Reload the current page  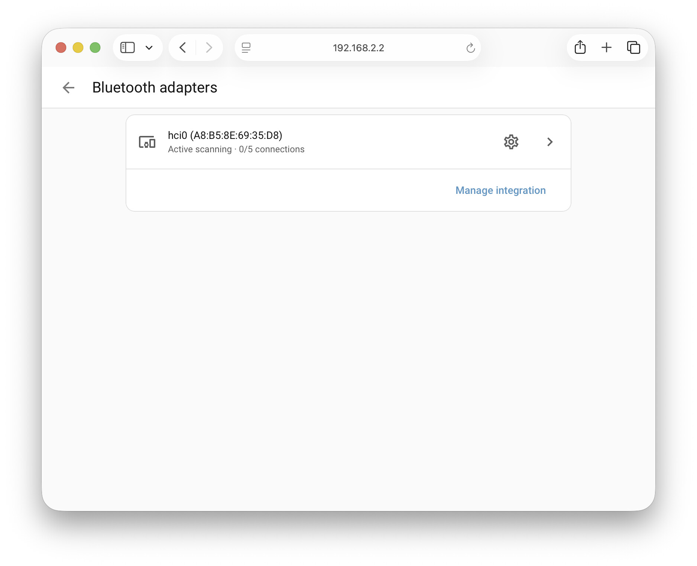pyautogui.click(x=470, y=48)
